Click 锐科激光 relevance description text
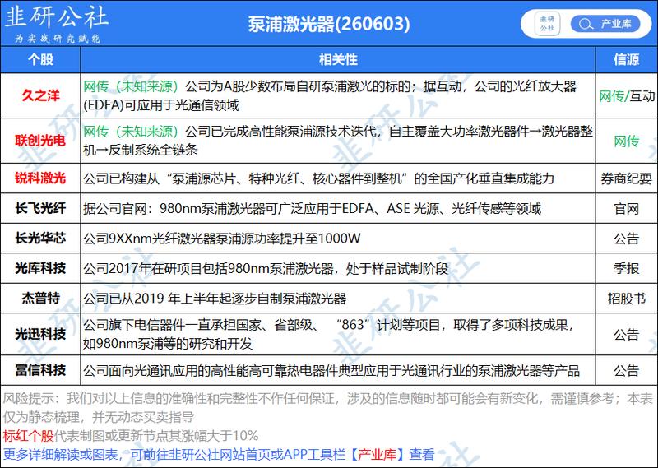658x468 pixels. pos(318,178)
